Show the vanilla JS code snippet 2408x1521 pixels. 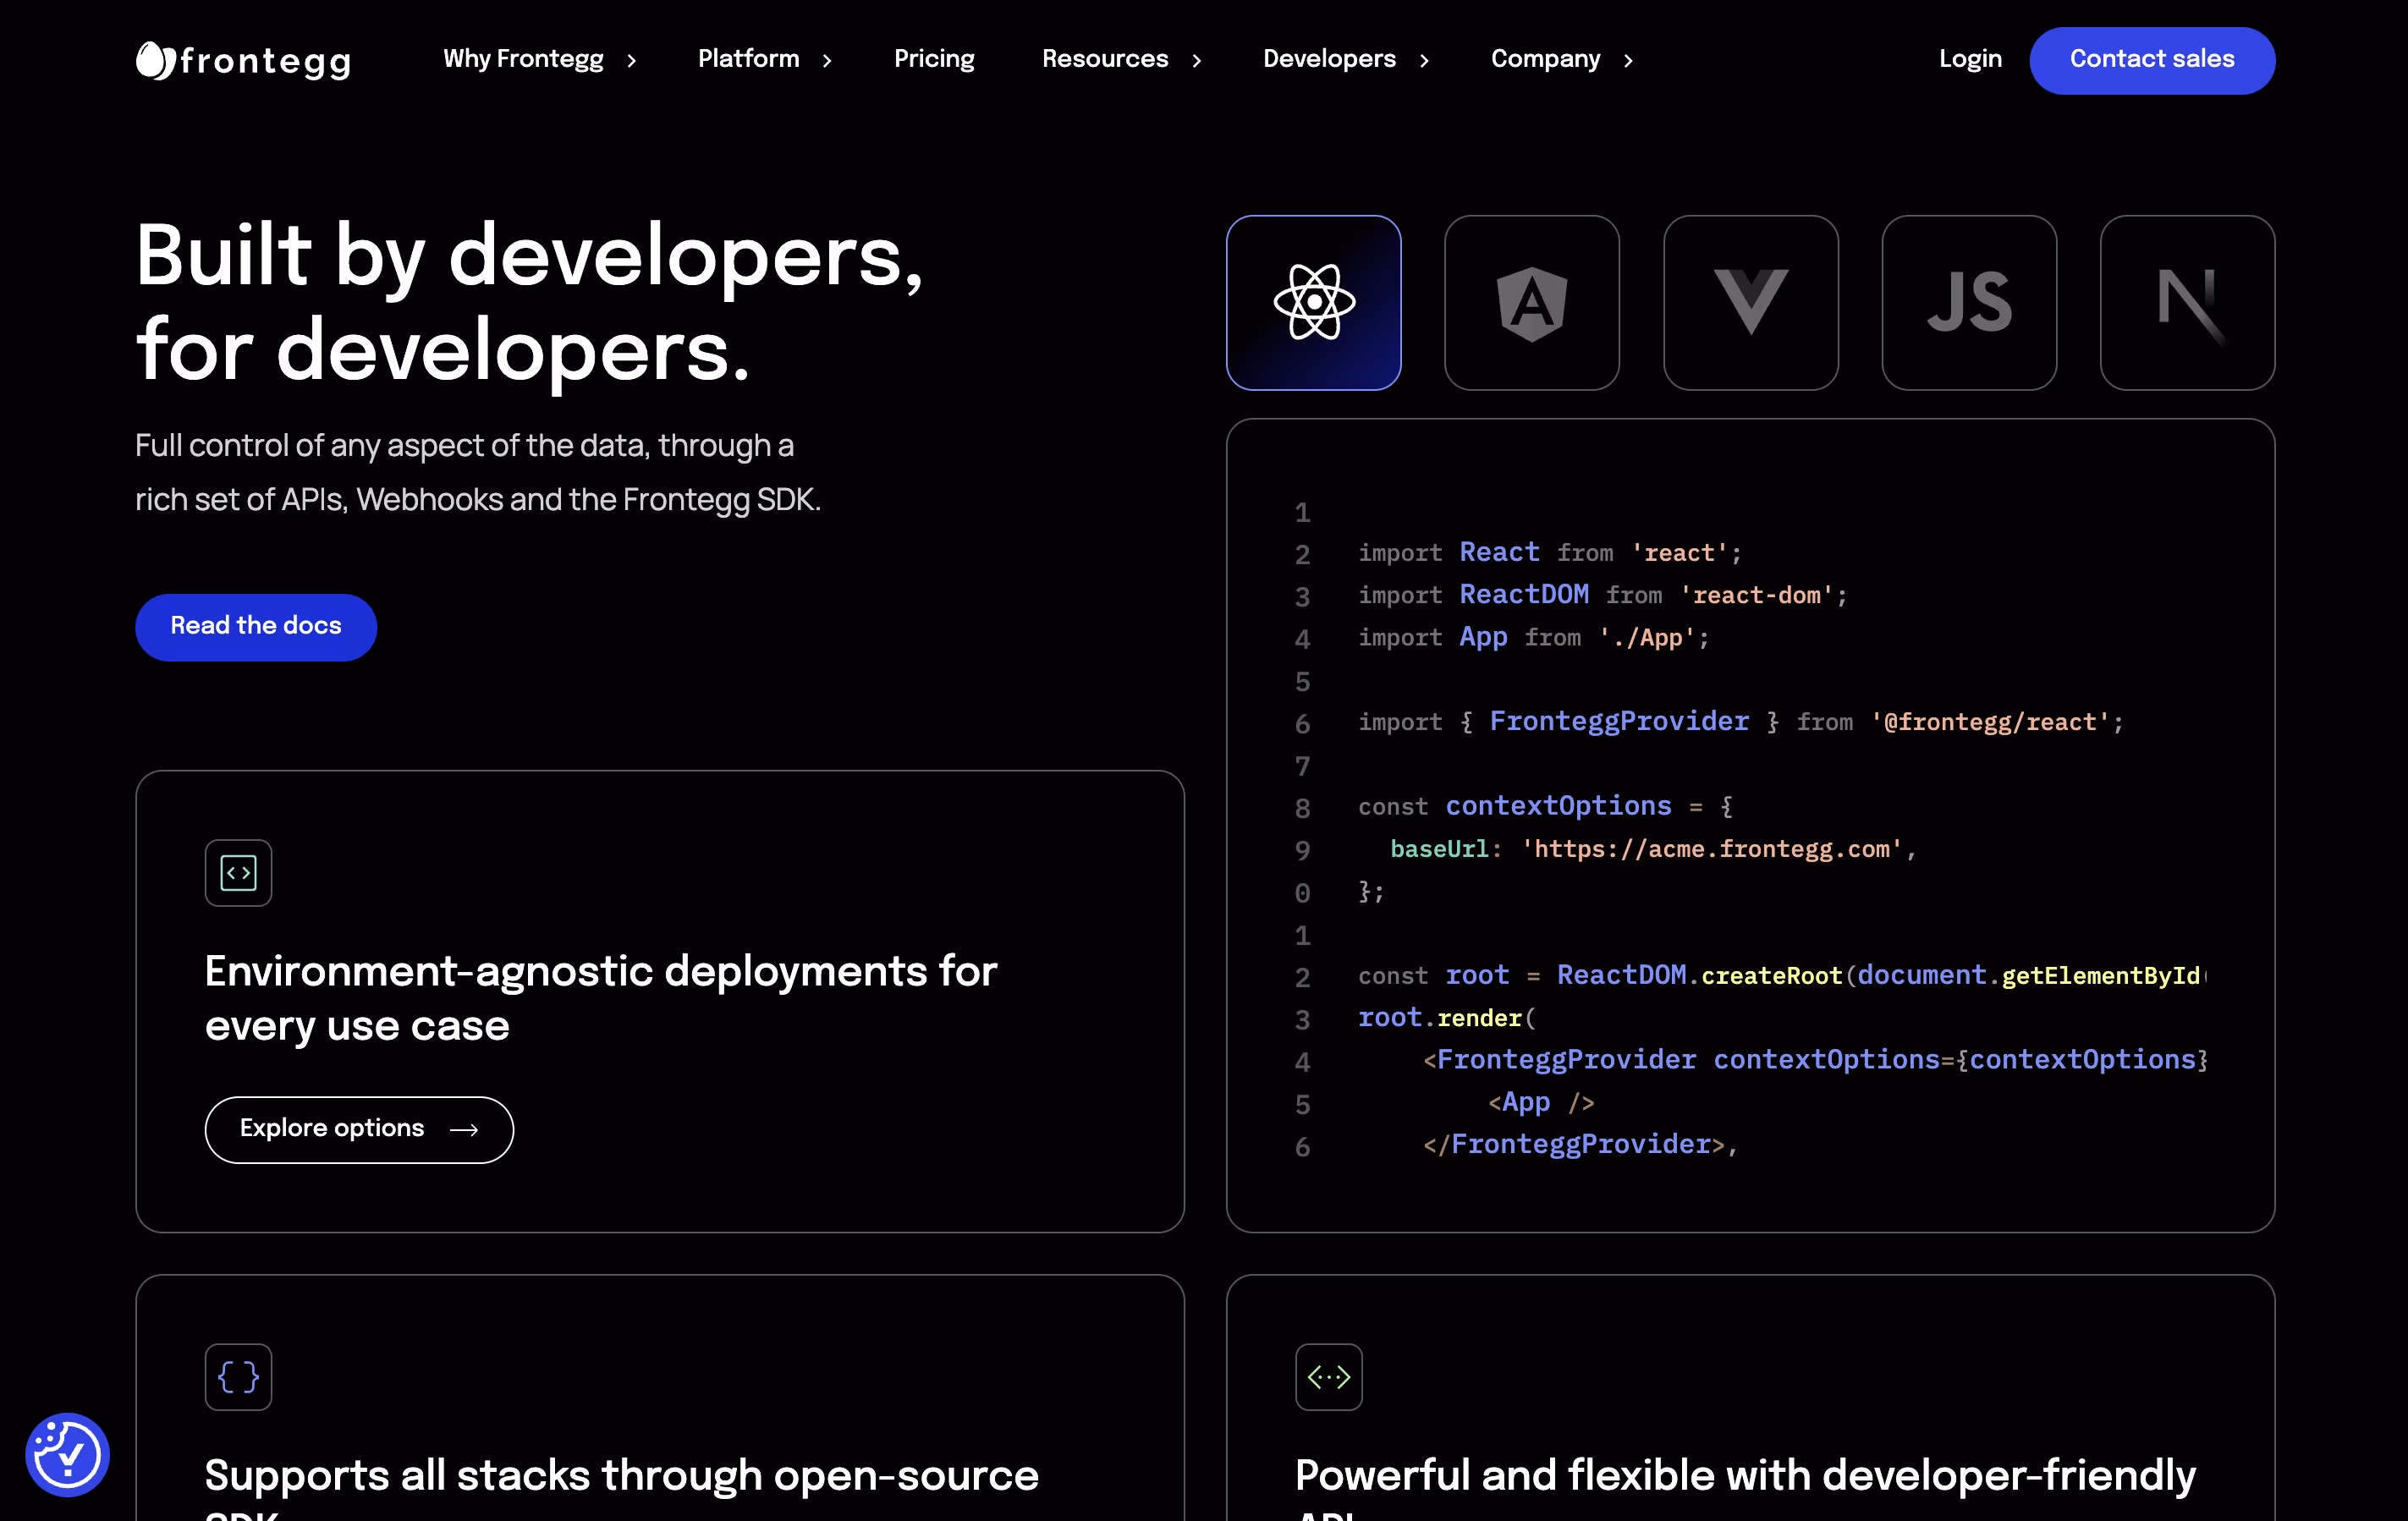point(1968,302)
